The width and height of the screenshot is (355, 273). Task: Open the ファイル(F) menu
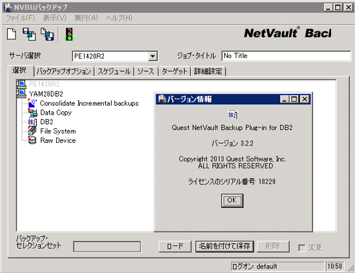21,18
